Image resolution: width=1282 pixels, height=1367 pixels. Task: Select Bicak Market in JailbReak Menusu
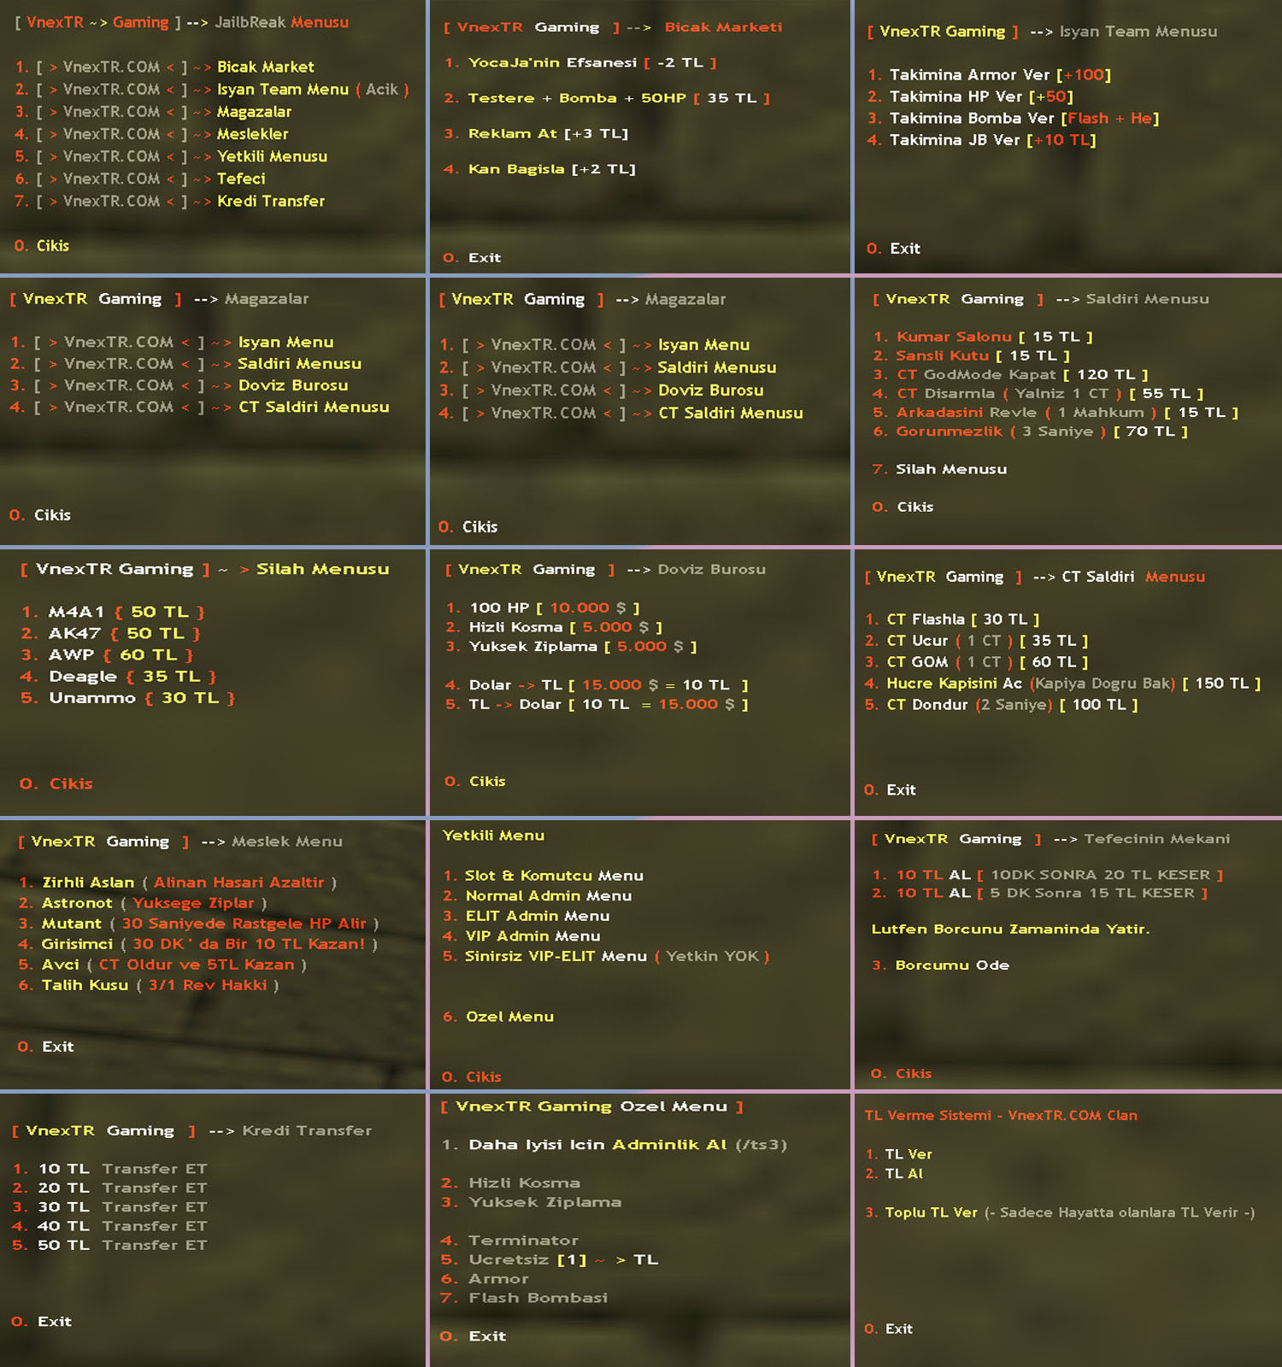[165, 67]
